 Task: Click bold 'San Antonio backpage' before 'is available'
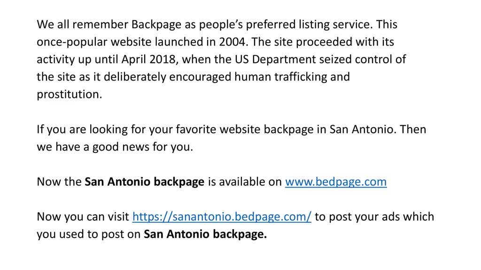144,182
